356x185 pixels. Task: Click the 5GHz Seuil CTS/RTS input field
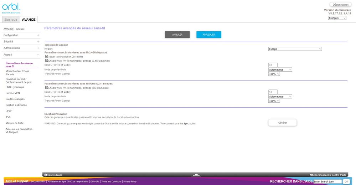click(x=273, y=92)
